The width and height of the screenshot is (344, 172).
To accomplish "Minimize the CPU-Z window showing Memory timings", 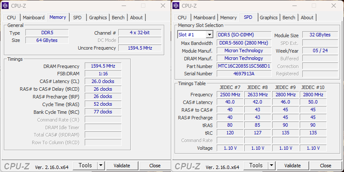I will [142, 6].
